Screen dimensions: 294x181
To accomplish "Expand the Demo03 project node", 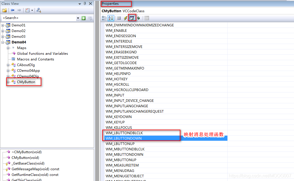I will point(3,37).
